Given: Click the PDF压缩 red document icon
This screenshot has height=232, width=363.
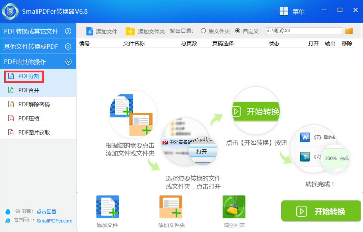Looking at the screenshot, I should pyautogui.click(x=11, y=118).
